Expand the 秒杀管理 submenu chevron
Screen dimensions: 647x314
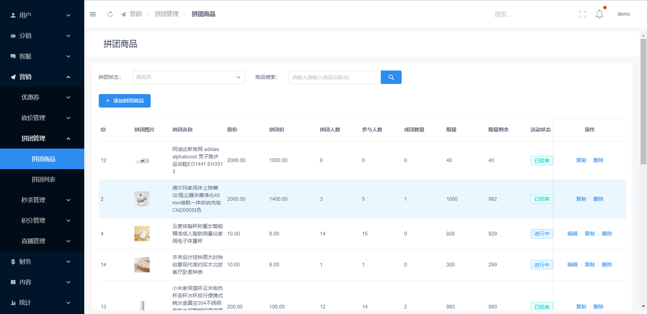click(x=68, y=200)
